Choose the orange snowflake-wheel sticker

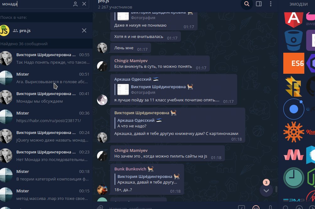pyautogui.click(x=294, y=132)
